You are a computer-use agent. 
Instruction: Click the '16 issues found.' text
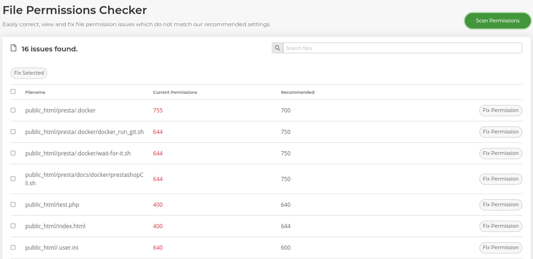[x=50, y=49]
